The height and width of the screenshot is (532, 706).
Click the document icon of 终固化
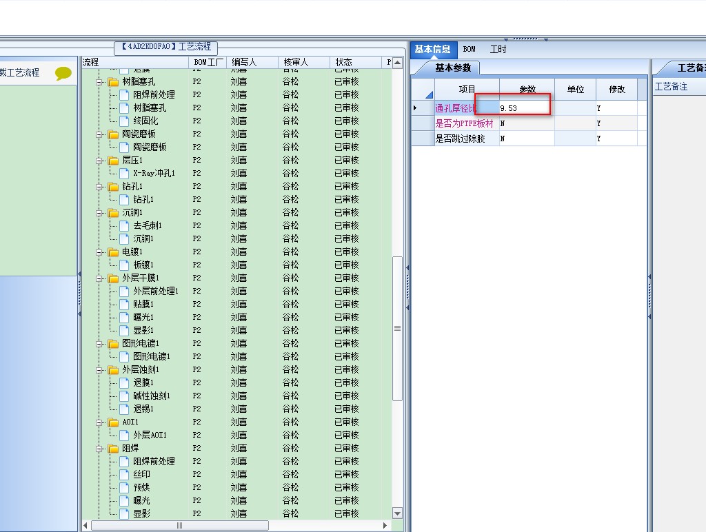coord(124,121)
